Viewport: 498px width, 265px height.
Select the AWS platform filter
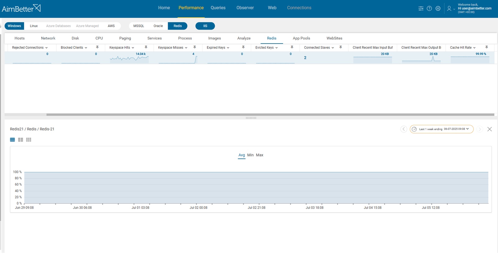[x=111, y=26]
